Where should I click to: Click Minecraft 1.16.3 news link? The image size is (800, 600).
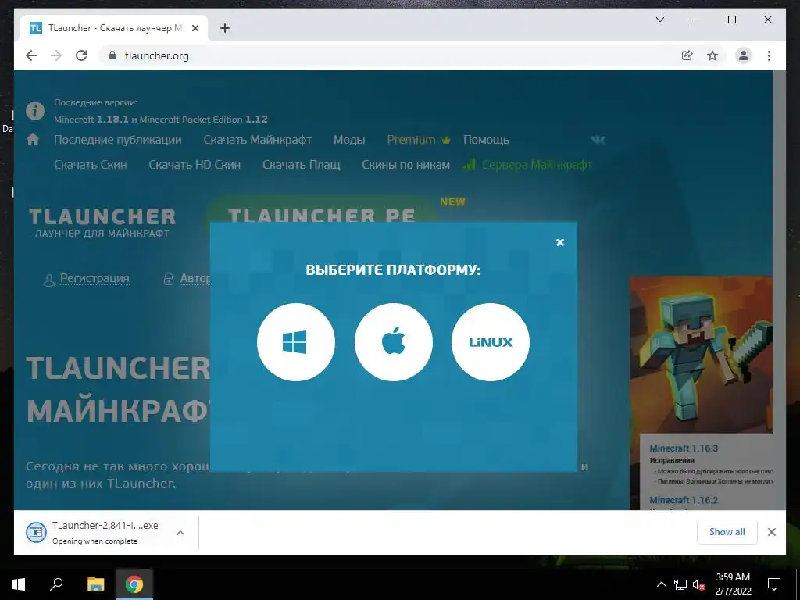pos(684,448)
